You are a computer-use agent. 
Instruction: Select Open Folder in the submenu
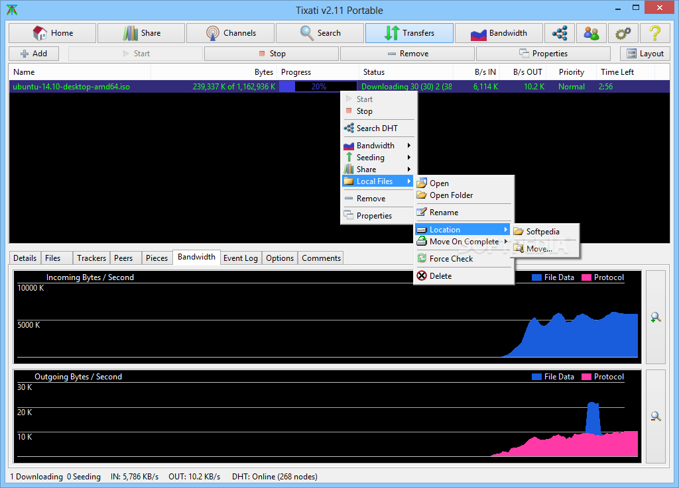click(463, 195)
